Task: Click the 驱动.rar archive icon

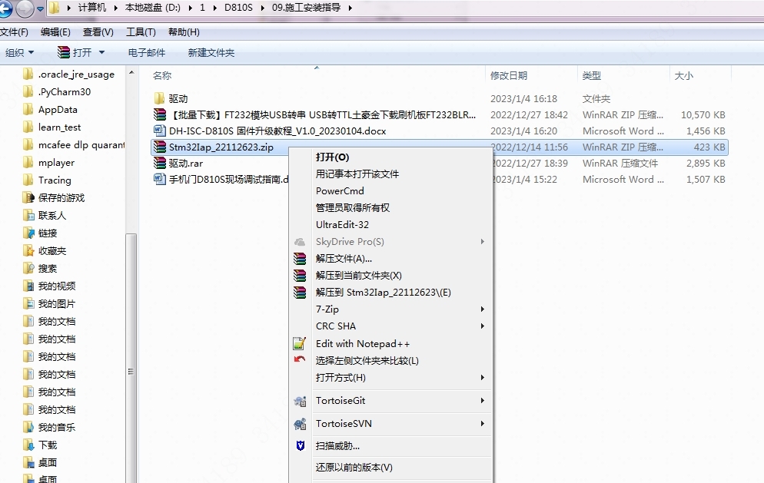Action: coord(160,163)
